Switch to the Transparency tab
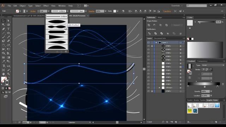The width and height of the screenshot is (226, 127). [202, 61]
